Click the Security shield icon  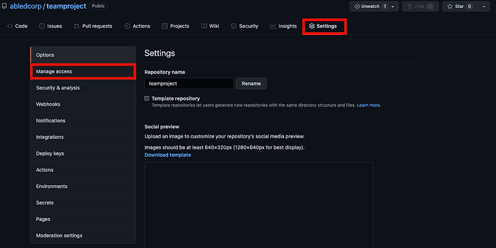click(233, 26)
